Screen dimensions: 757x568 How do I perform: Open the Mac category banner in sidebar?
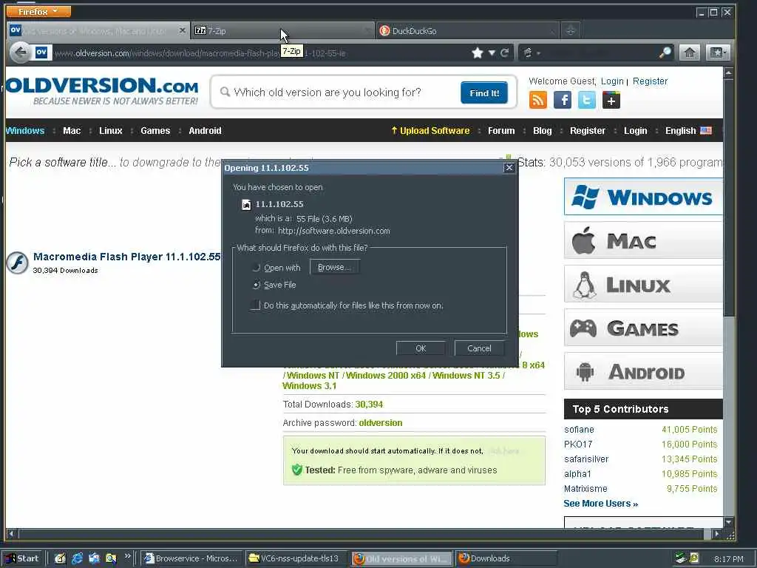[x=643, y=240]
